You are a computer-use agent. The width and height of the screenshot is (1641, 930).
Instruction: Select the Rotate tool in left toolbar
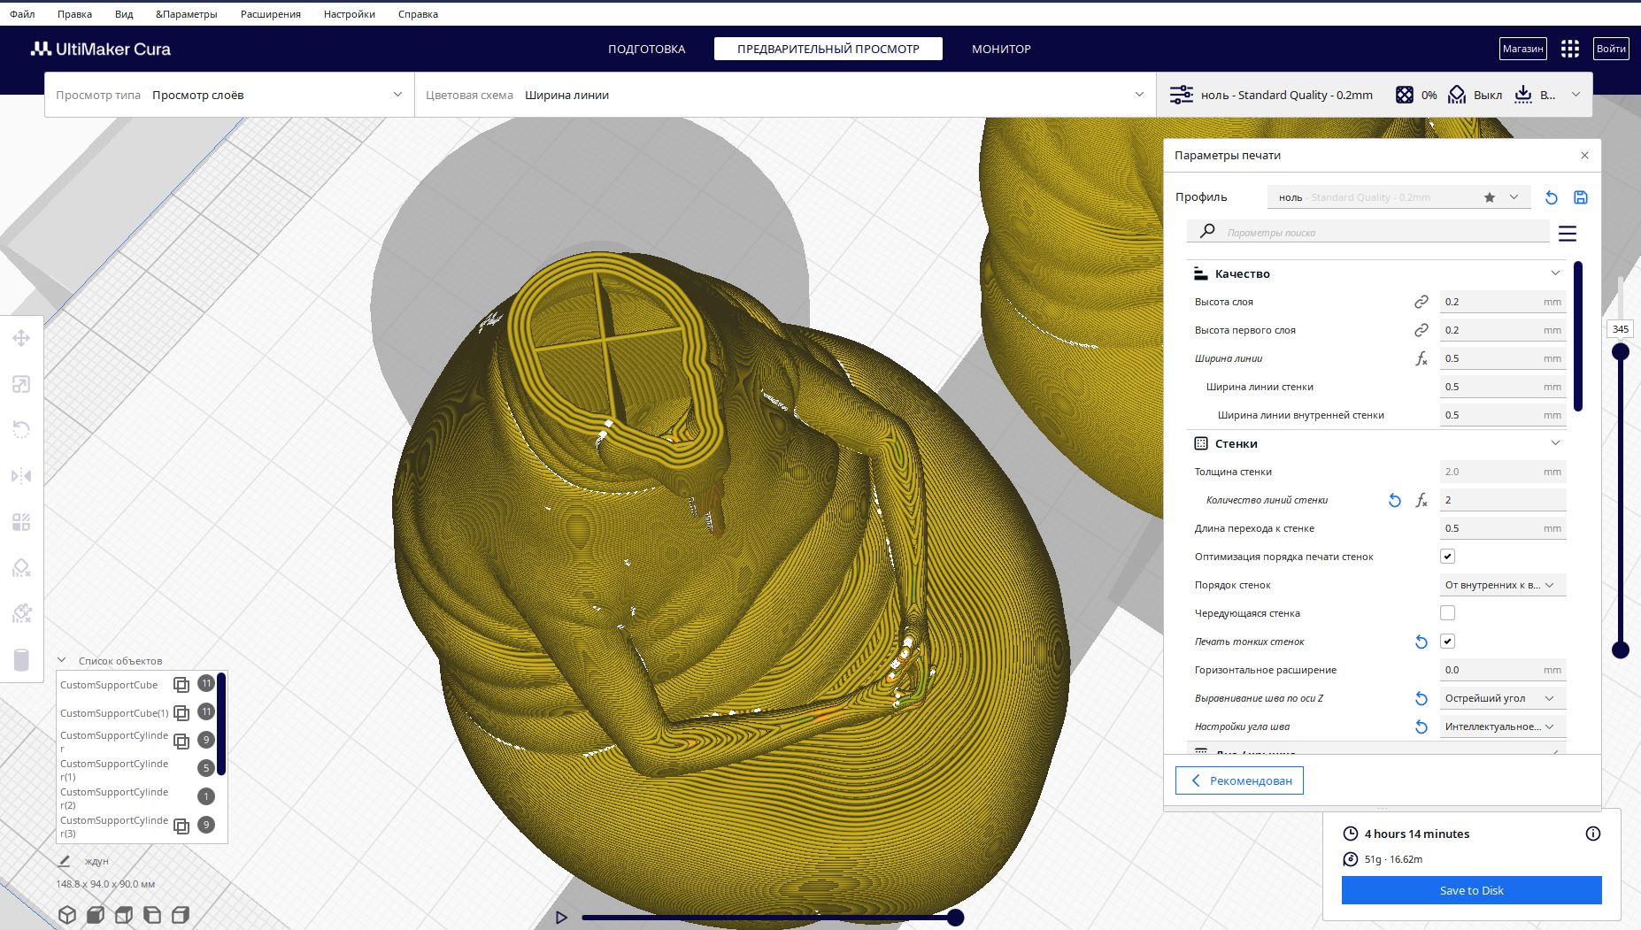[21, 430]
